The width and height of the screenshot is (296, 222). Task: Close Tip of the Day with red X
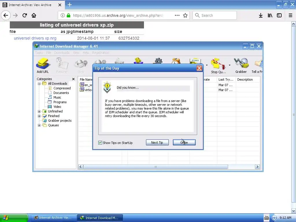point(199,68)
